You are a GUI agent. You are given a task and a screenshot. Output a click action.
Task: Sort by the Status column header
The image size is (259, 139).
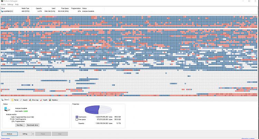tap(84, 8)
